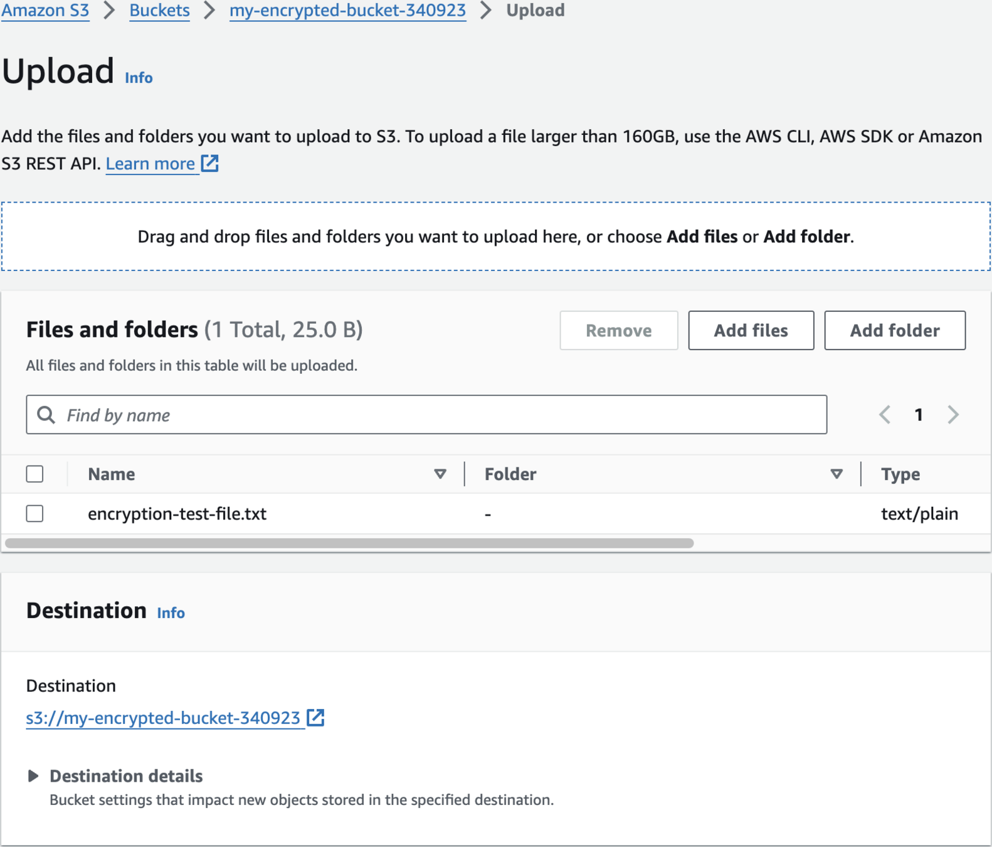
Task: Sort by Folder column arrow
Action: point(836,474)
